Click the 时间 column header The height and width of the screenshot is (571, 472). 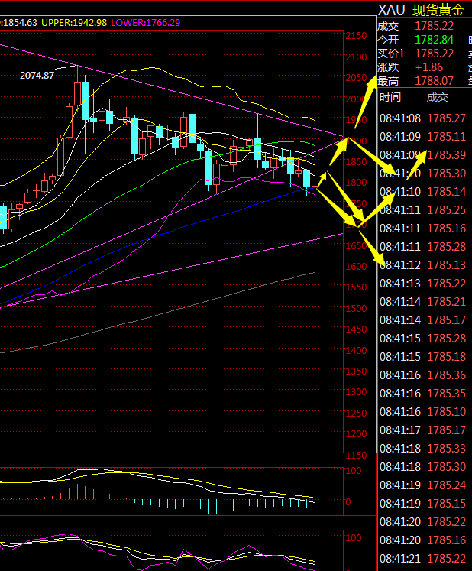pyautogui.click(x=390, y=97)
